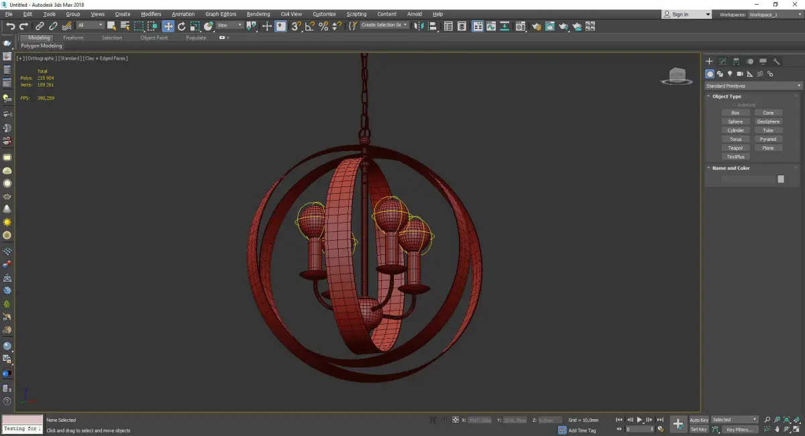
Task: Toggle Set Key mode
Action: pyautogui.click(x=698, y=429)
